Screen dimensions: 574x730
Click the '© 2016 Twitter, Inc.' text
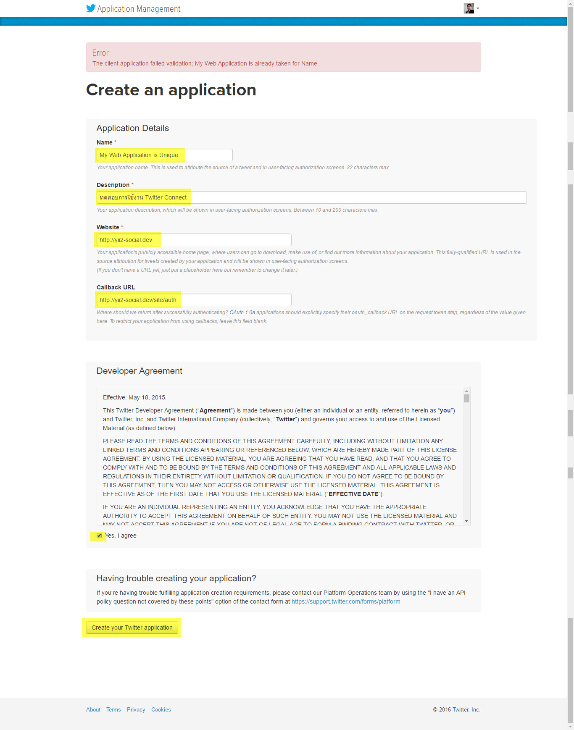456,709
